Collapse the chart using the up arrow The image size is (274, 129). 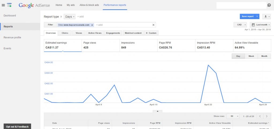pos(157,111)
